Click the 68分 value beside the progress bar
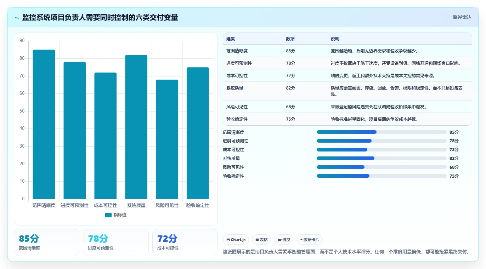 point(454,167)
